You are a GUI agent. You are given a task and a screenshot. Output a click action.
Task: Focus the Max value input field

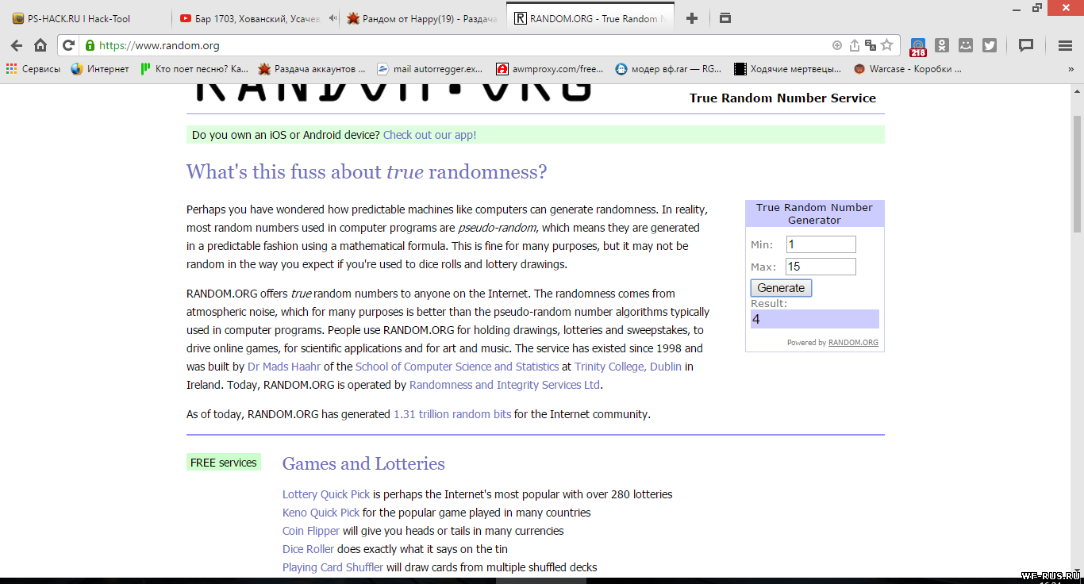(x=821, y=267)
